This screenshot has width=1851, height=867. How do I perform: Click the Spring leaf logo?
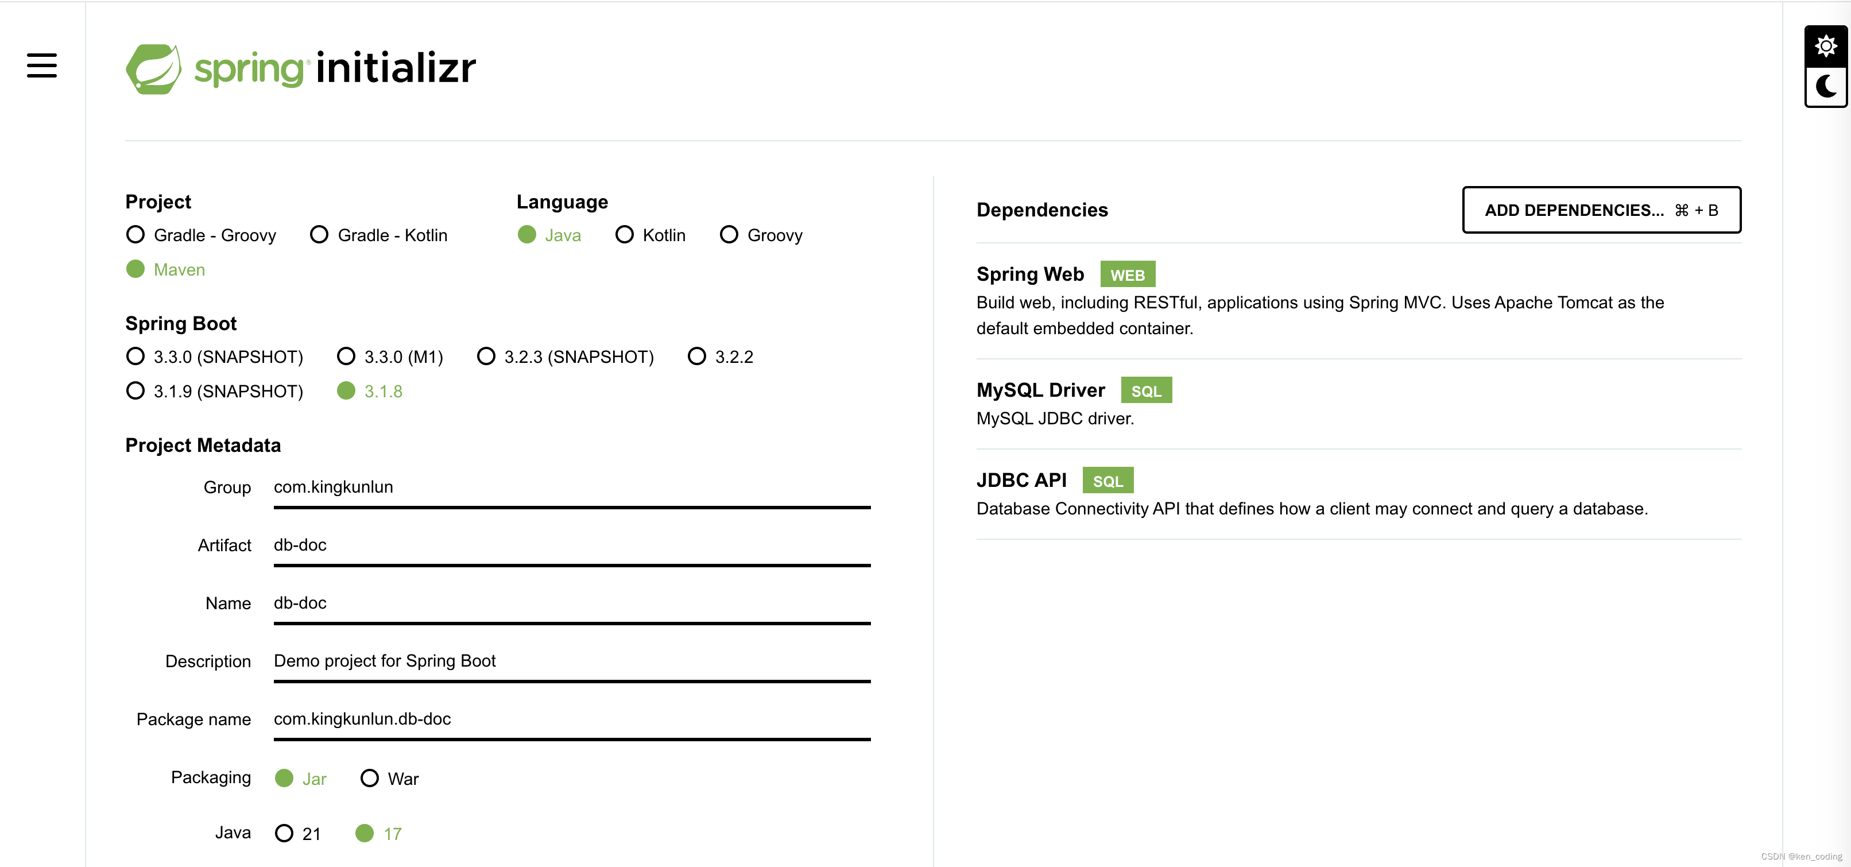[x=154, y=69]
